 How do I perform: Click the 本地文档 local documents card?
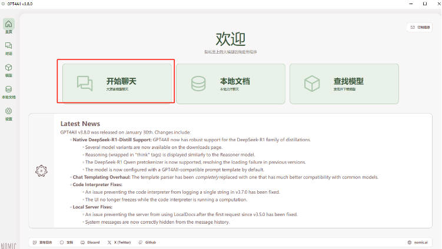pyautogui.click(x=231, y=84)
